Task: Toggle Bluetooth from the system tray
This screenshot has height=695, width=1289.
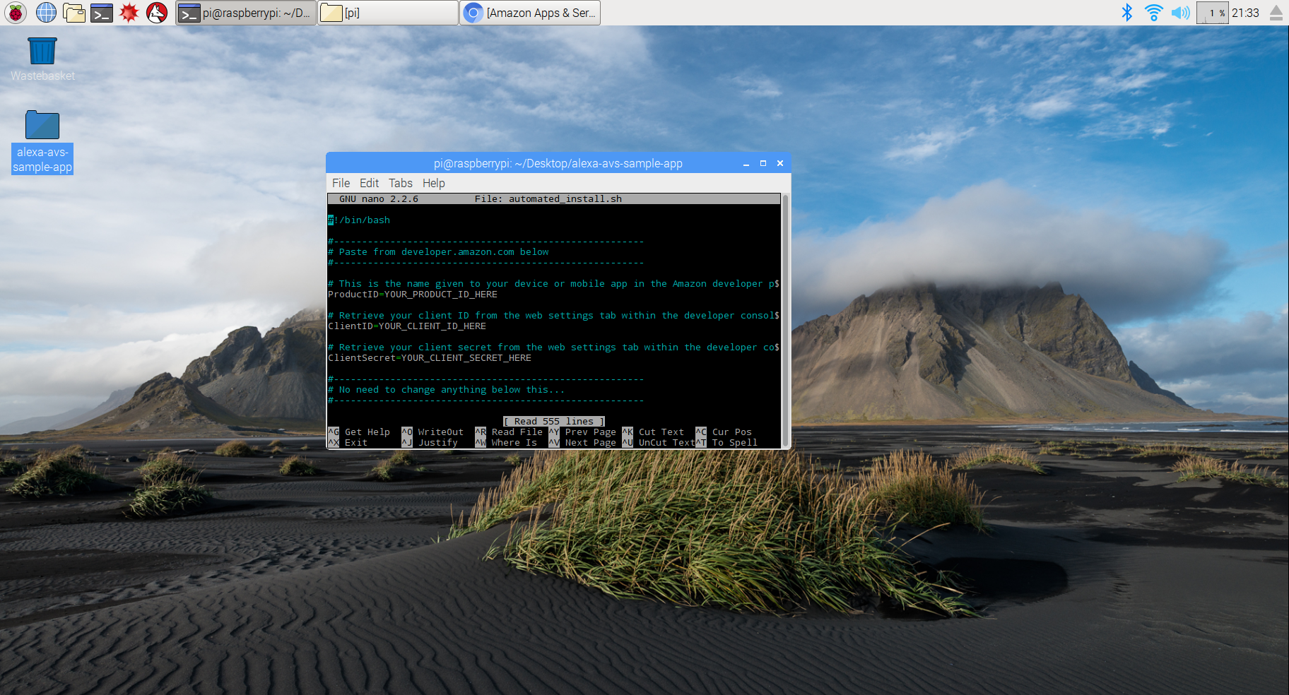Action: coord(1126,12)
